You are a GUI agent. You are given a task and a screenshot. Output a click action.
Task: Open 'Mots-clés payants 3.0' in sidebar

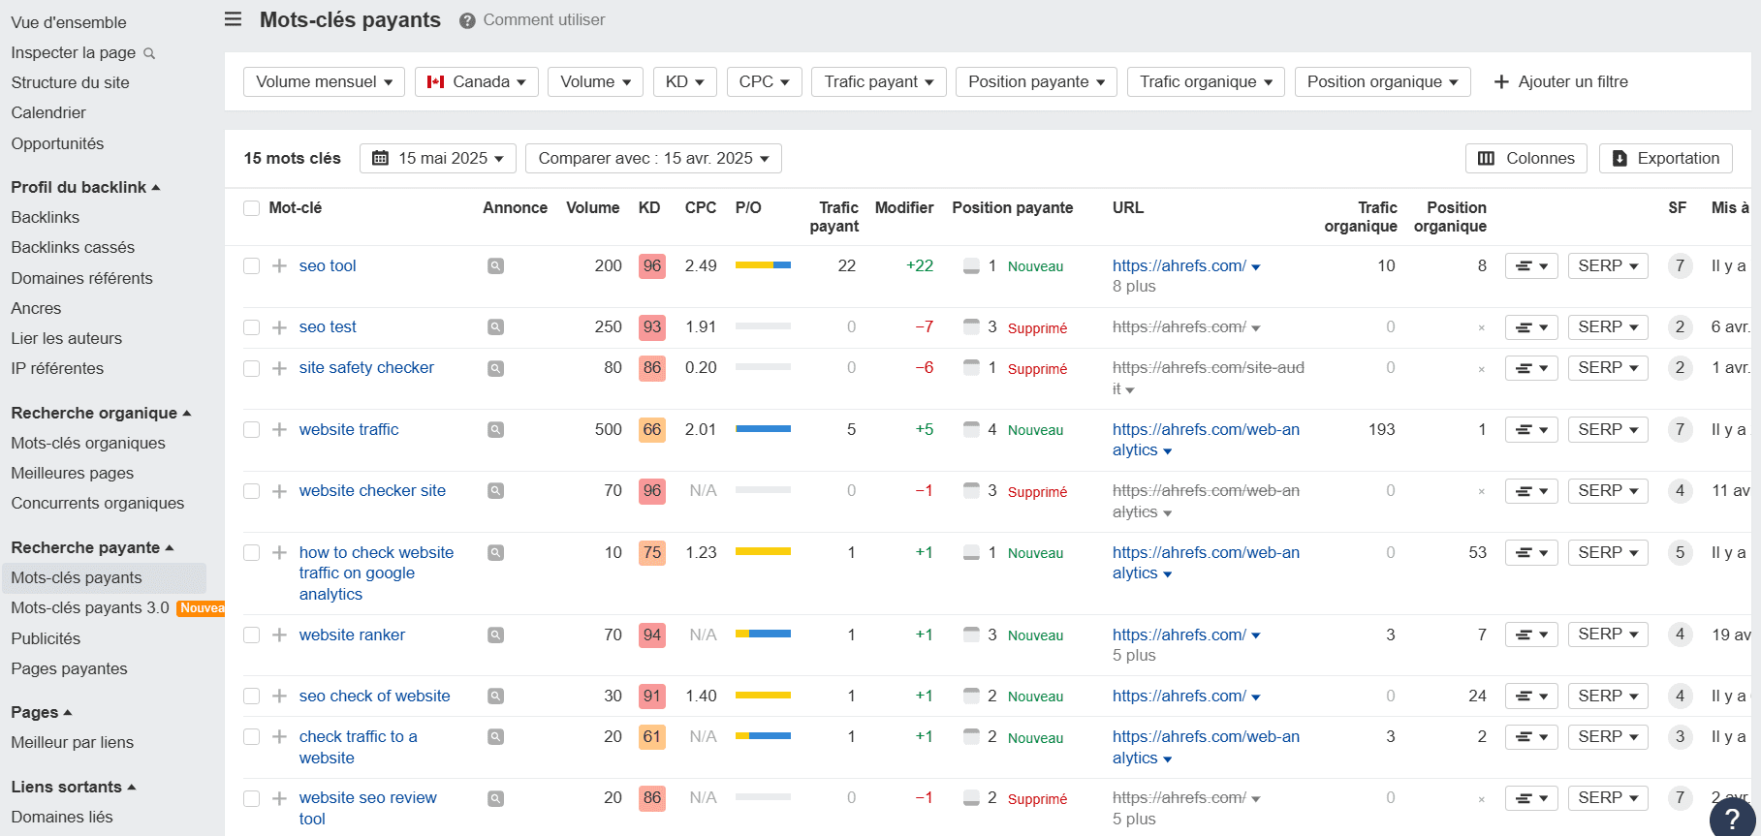coord(90,607)
